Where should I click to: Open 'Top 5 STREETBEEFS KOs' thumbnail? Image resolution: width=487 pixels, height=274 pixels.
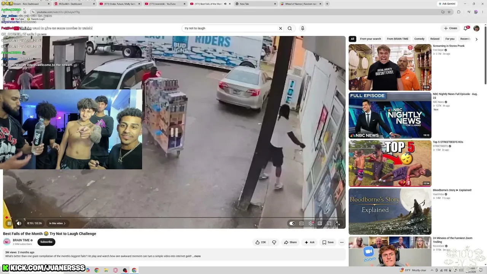390,163
